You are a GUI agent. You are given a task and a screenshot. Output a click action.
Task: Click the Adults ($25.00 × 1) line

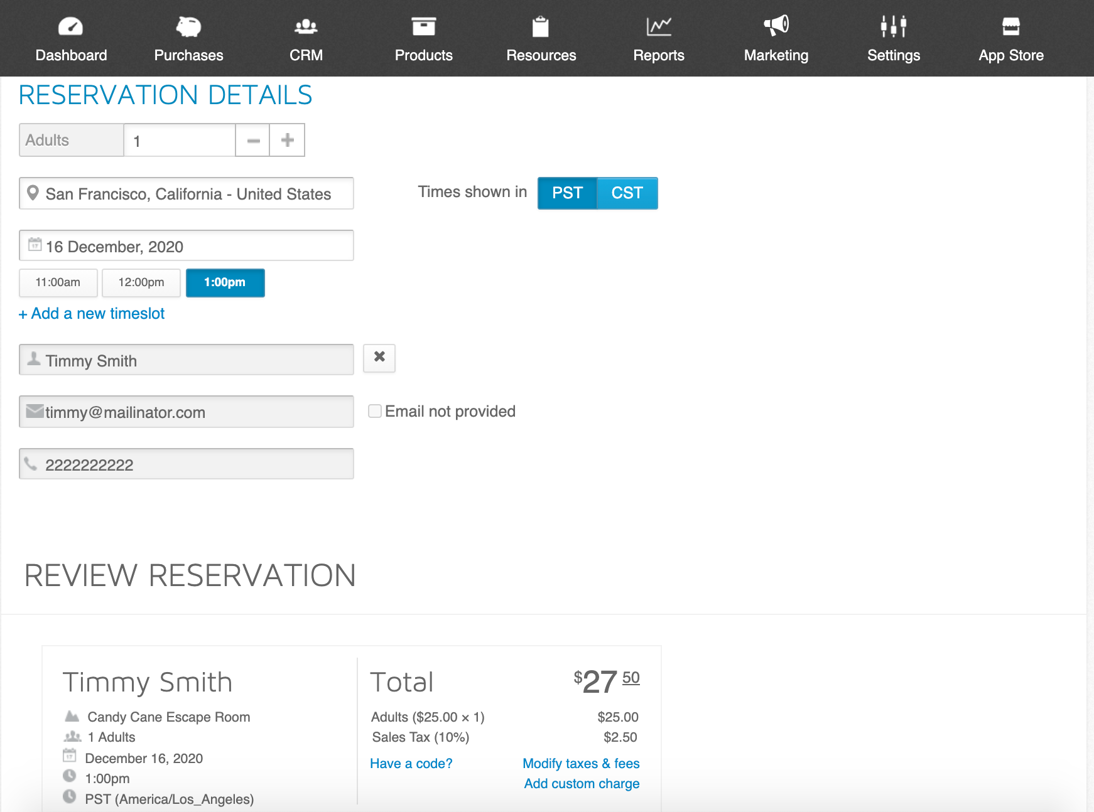428,717
